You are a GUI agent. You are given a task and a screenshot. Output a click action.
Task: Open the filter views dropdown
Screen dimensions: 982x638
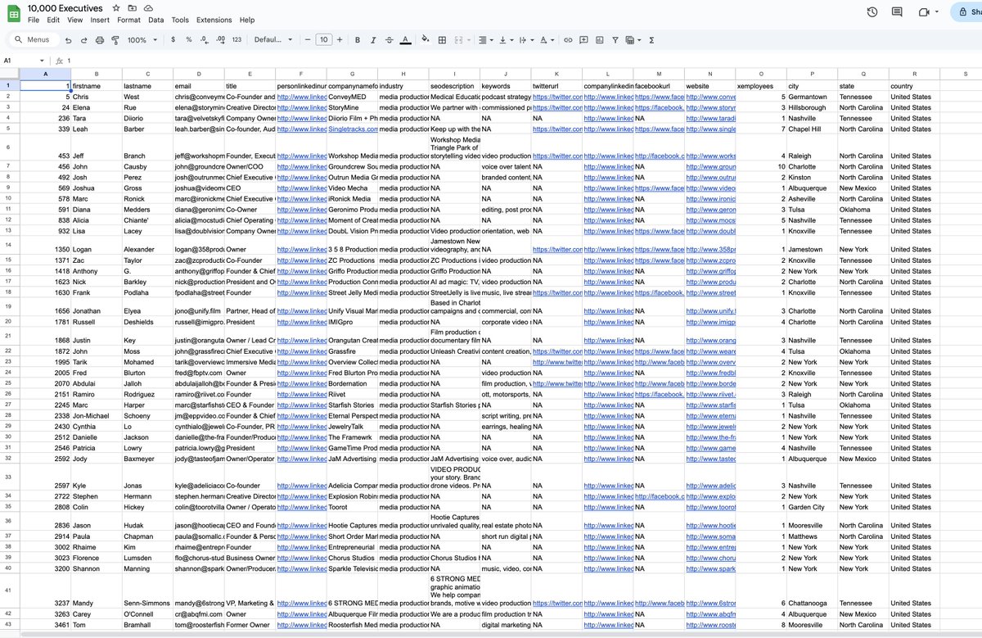pos(633,39)
